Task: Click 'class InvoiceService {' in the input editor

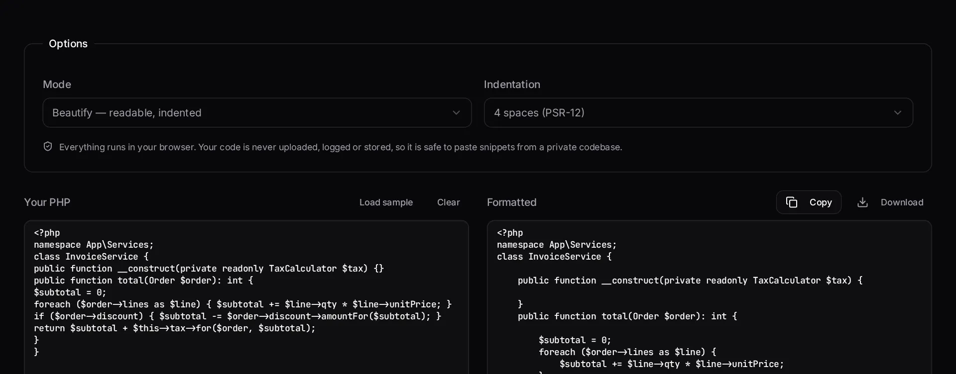Action: coord(91,257)
